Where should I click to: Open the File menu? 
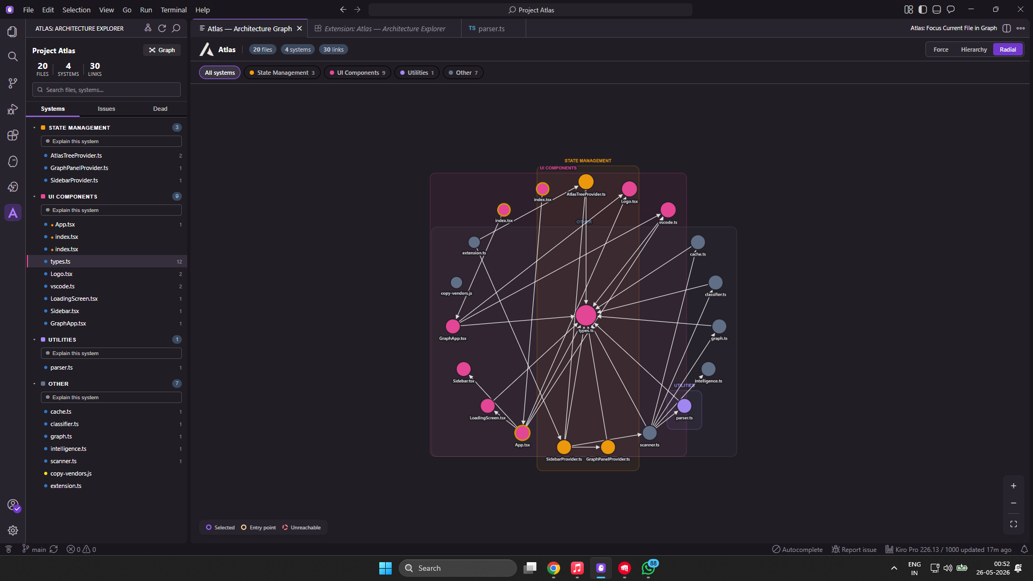pos(29,10)
